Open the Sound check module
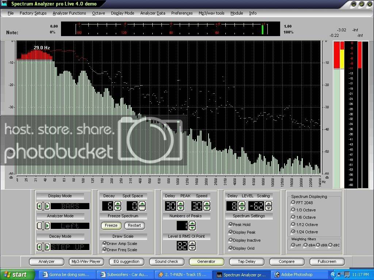 pyautogui.click(x=167, y=262)
